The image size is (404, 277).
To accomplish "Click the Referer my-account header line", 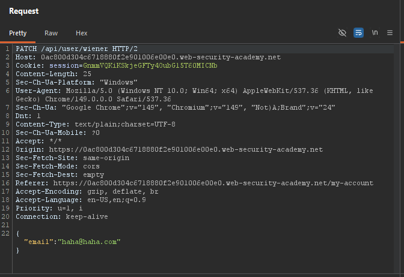I will pos(194,183).
